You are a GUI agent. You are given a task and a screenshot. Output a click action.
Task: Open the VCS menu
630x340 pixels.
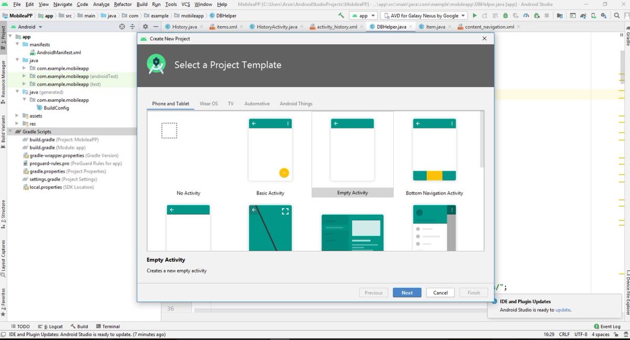(185, 4)
